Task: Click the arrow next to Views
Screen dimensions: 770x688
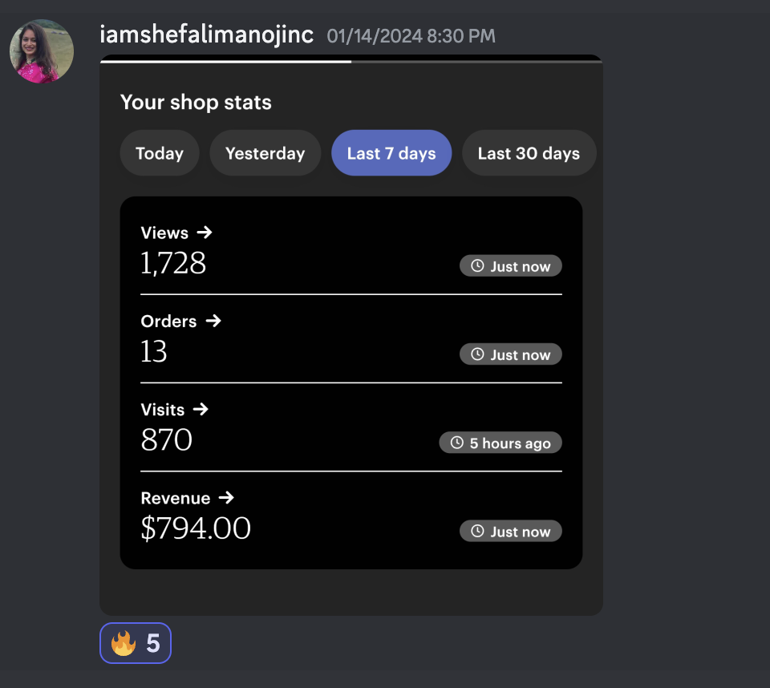Action: [x=205, y=233]
